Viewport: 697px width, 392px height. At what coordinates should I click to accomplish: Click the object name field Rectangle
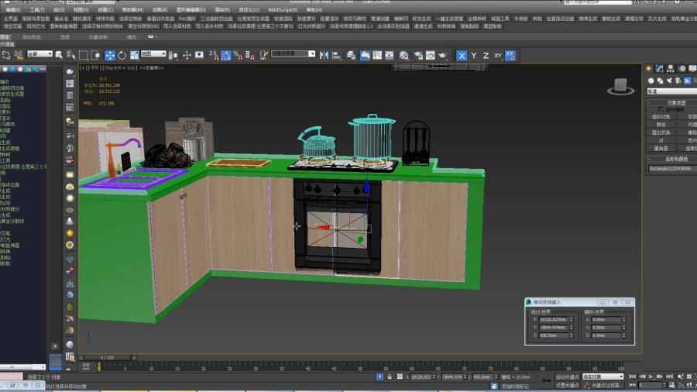tap(672, 169)
